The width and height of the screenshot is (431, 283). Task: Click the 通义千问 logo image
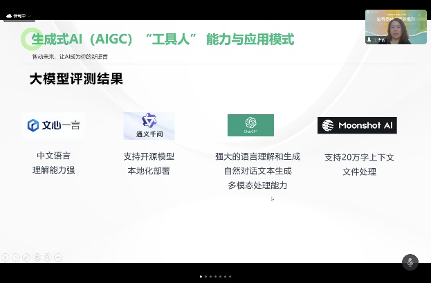[x=149, y=125]
